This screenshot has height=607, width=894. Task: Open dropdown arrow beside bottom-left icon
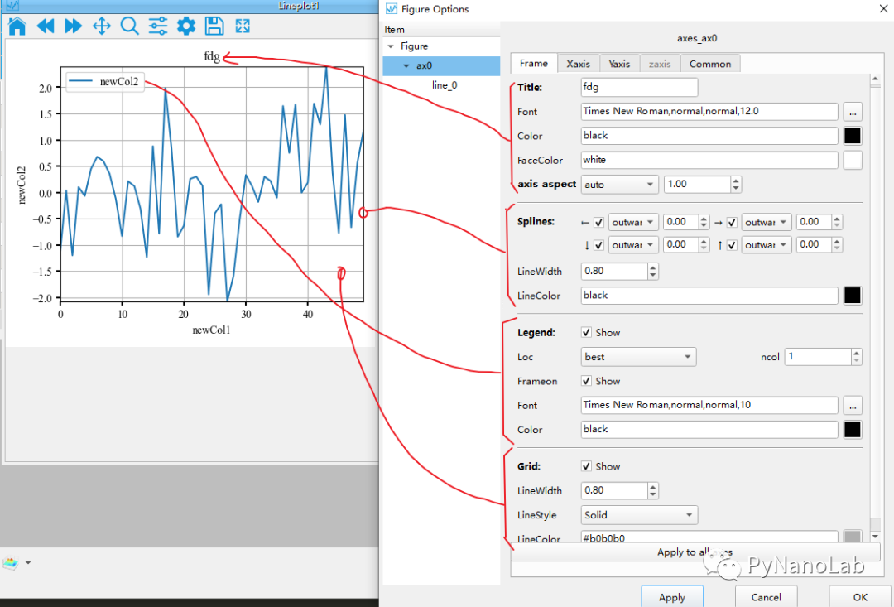coord(28,563)
